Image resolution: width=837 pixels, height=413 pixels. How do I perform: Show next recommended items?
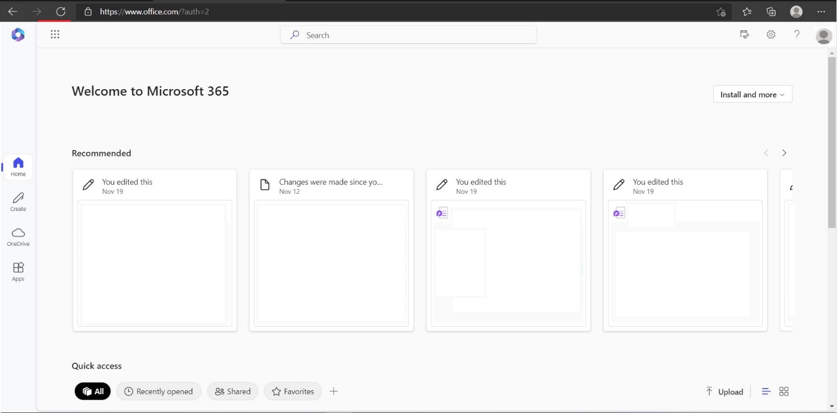coord(784,153)
